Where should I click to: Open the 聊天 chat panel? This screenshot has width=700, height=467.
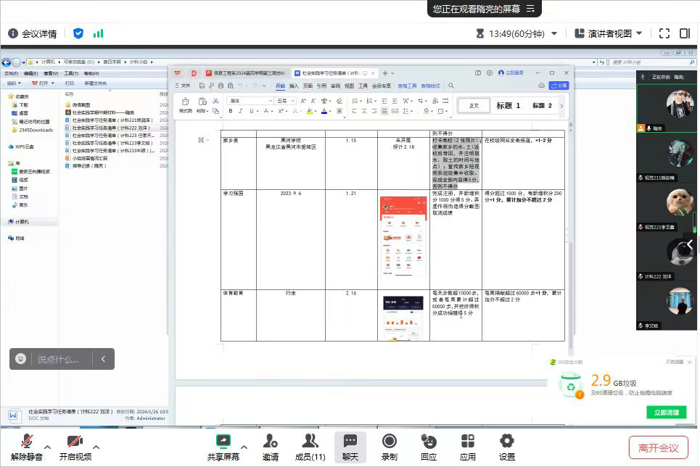coord(350,447)
